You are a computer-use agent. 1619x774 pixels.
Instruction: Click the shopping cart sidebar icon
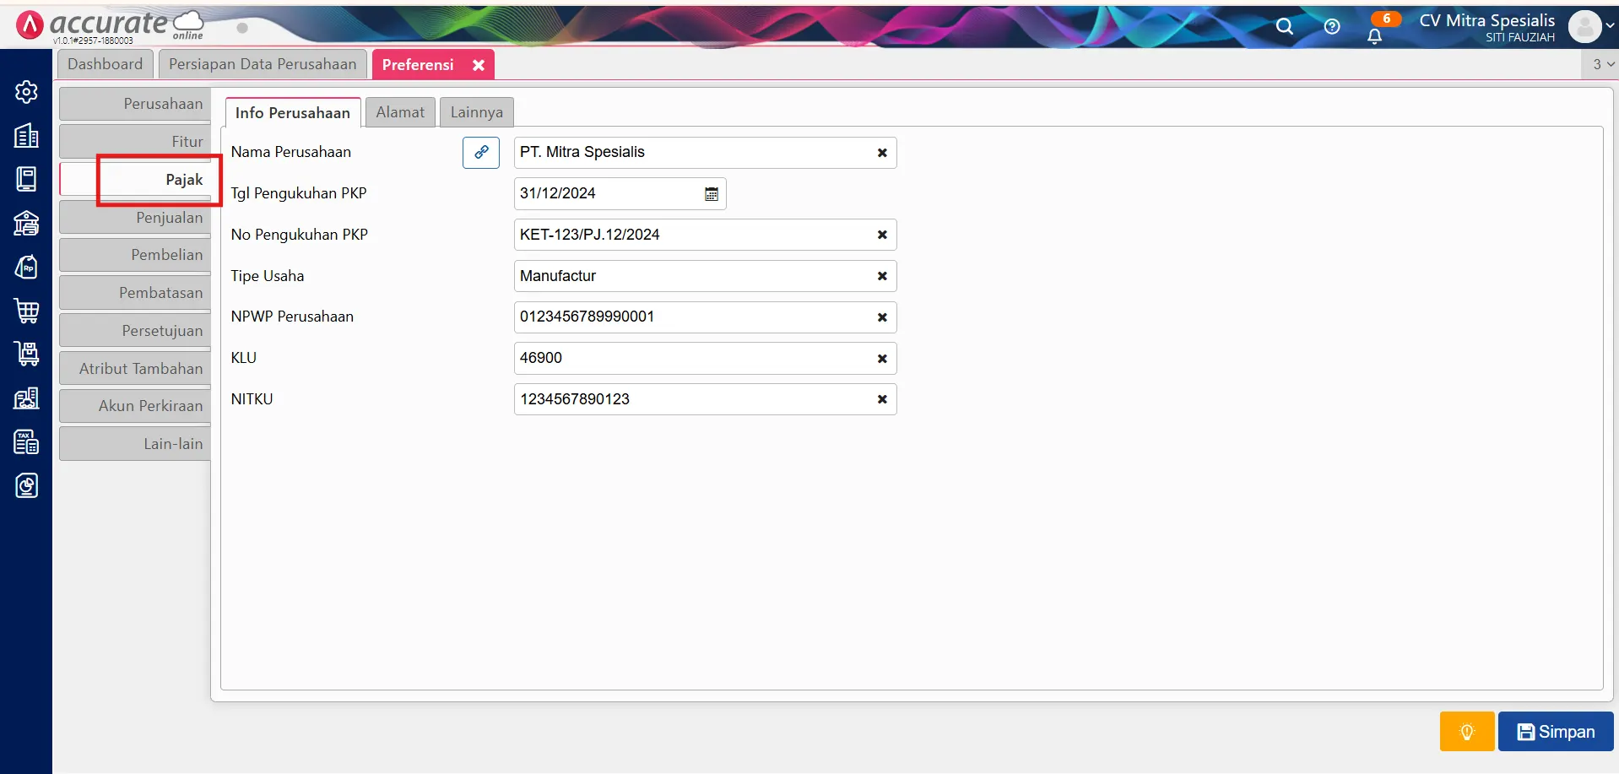pyautogui.click(x=26, y=311)
